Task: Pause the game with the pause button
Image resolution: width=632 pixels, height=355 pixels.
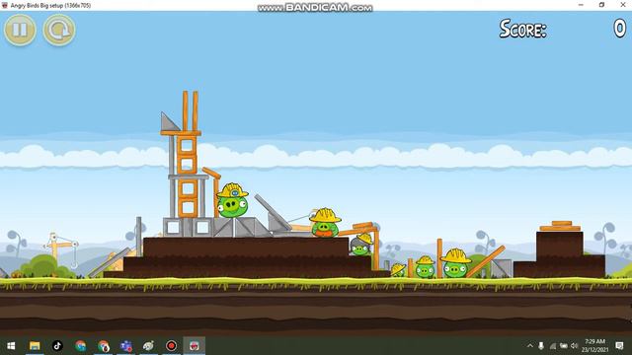Action: [20, 30]
